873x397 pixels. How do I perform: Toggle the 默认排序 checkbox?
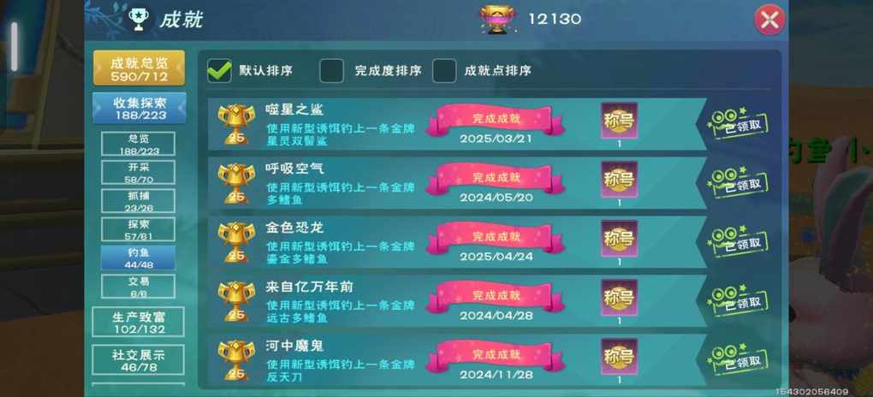click(219, 71)
